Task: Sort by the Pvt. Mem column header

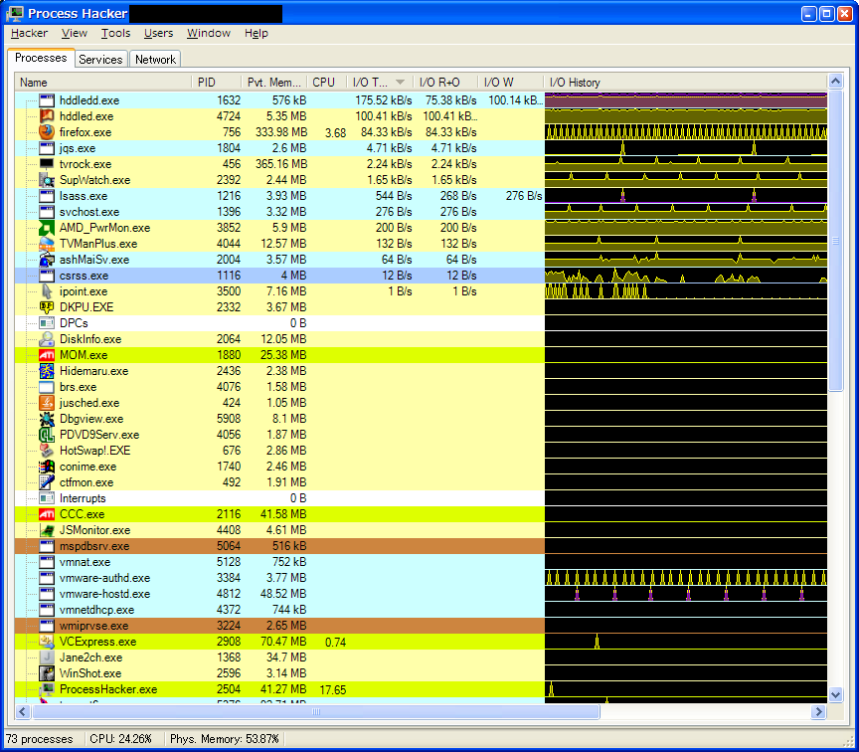Action: pos(274,83)
